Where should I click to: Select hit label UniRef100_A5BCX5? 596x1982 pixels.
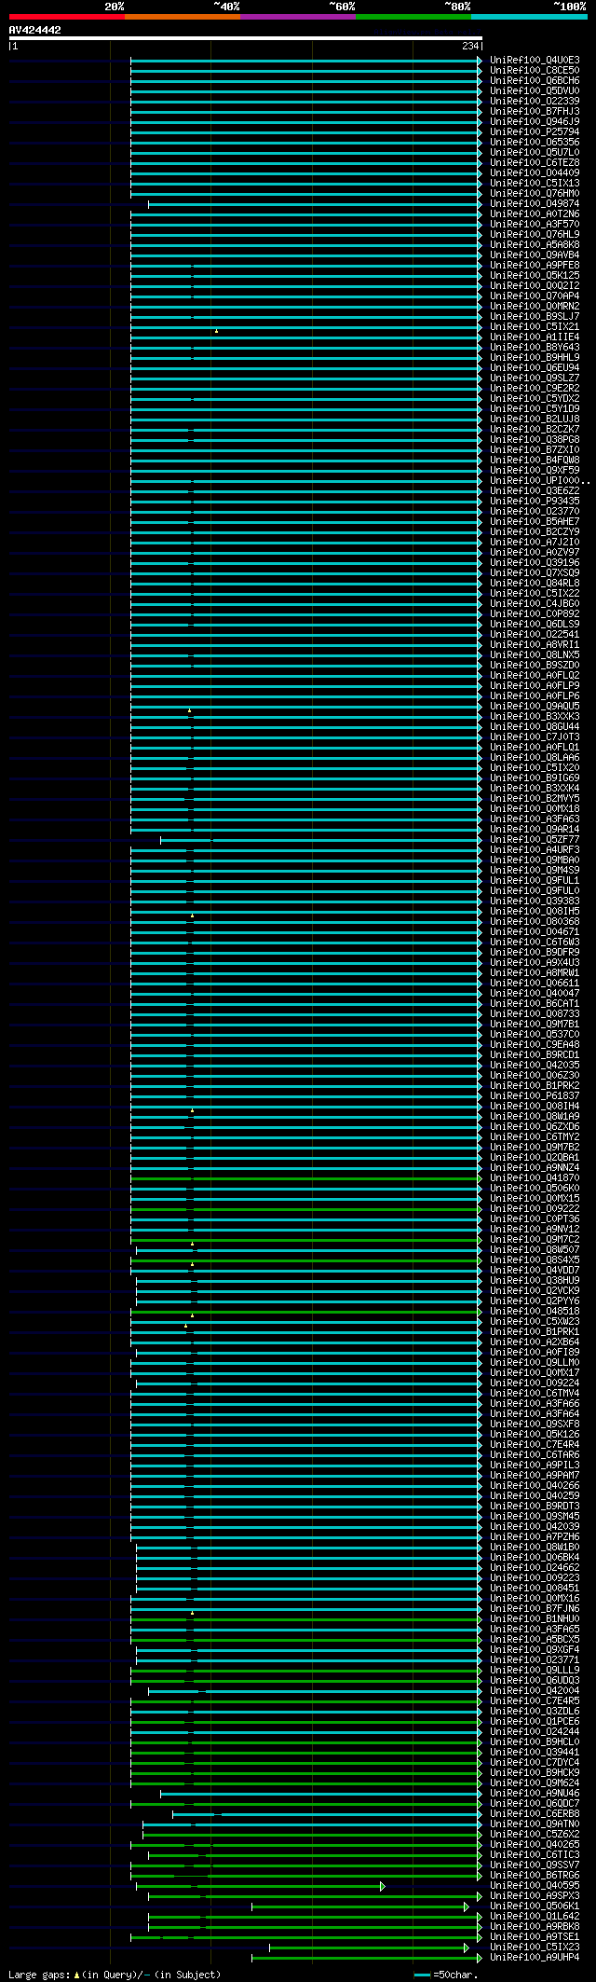(535, 1639)
